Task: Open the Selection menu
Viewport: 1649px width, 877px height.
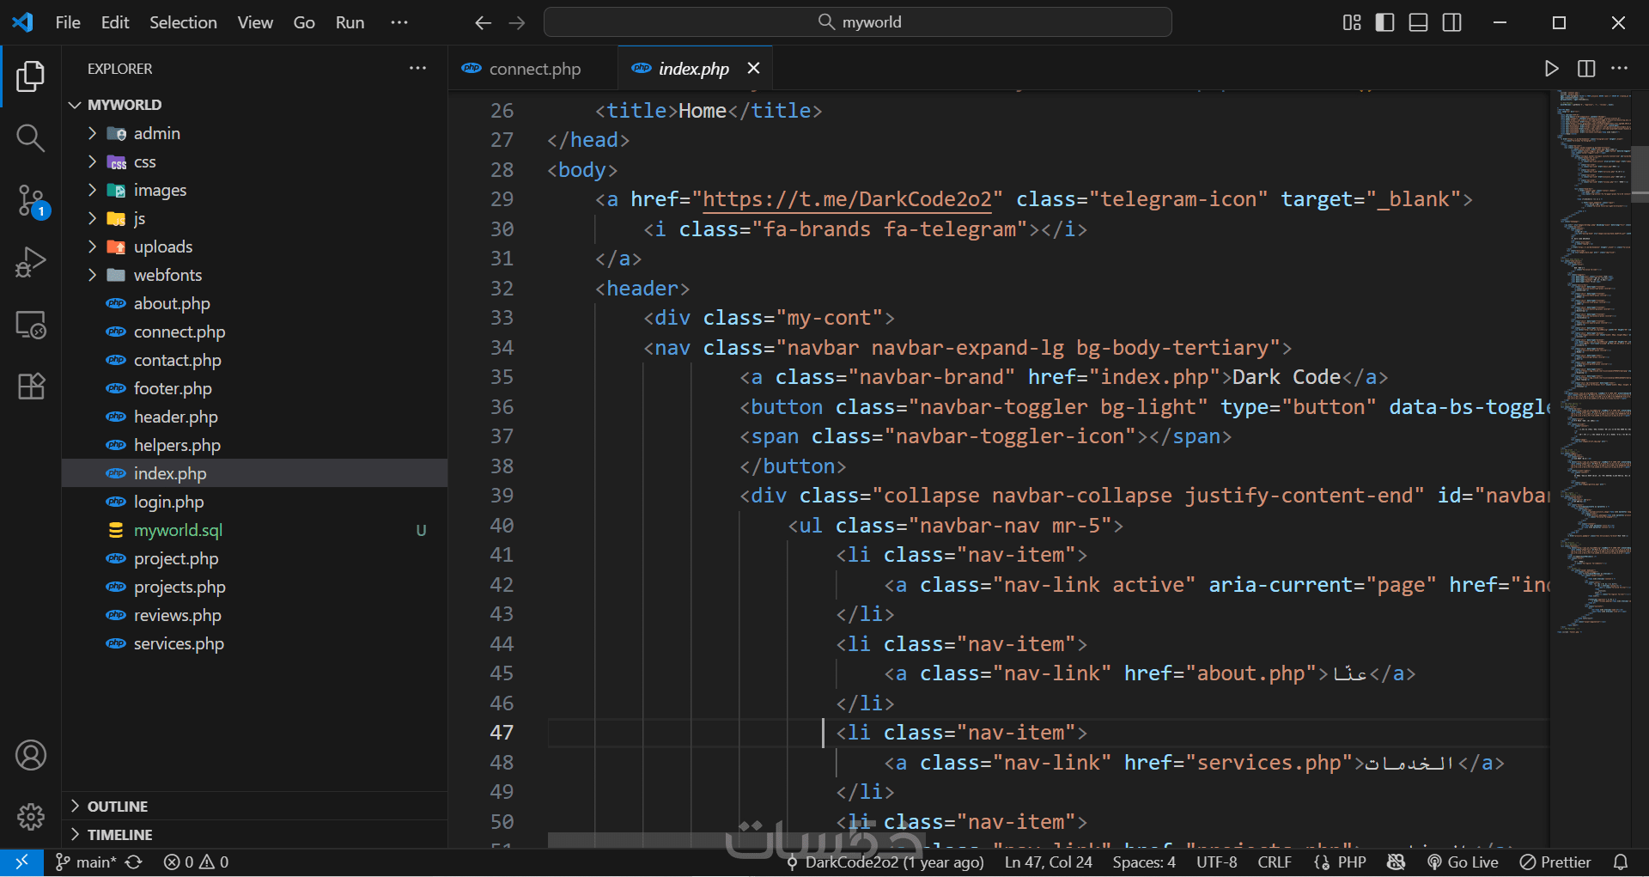Action: 183,22
